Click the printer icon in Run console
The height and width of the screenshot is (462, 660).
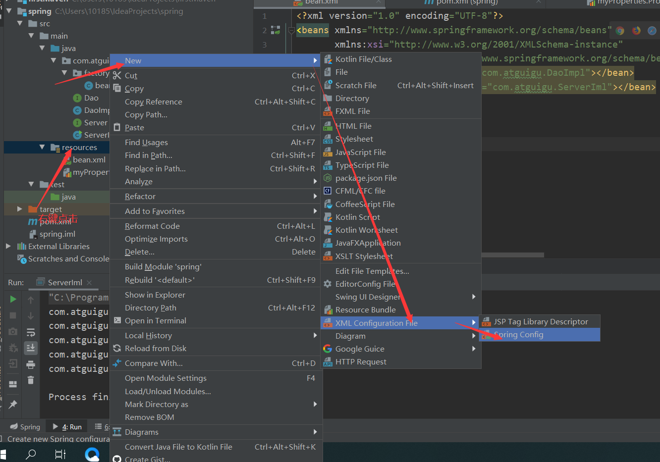point(31,365)
